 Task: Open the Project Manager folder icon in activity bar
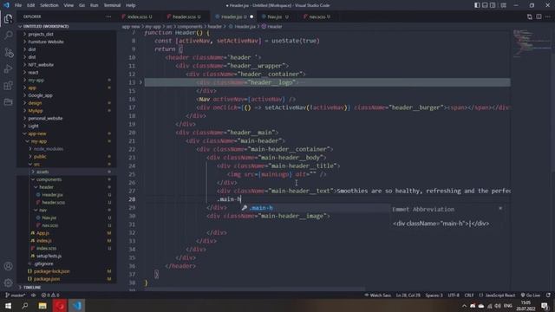(8, 102)
